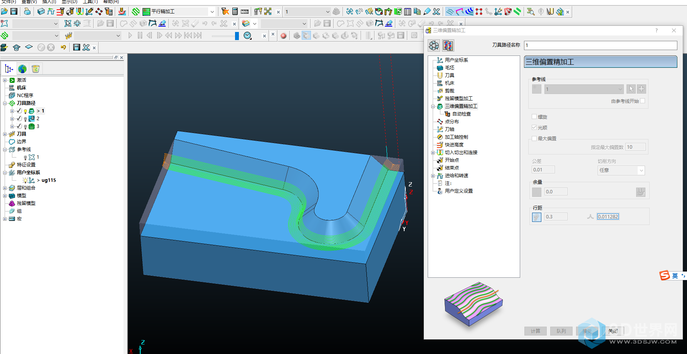
Task: Click the toolpath verification collision icon
Action: pos(225,12)
